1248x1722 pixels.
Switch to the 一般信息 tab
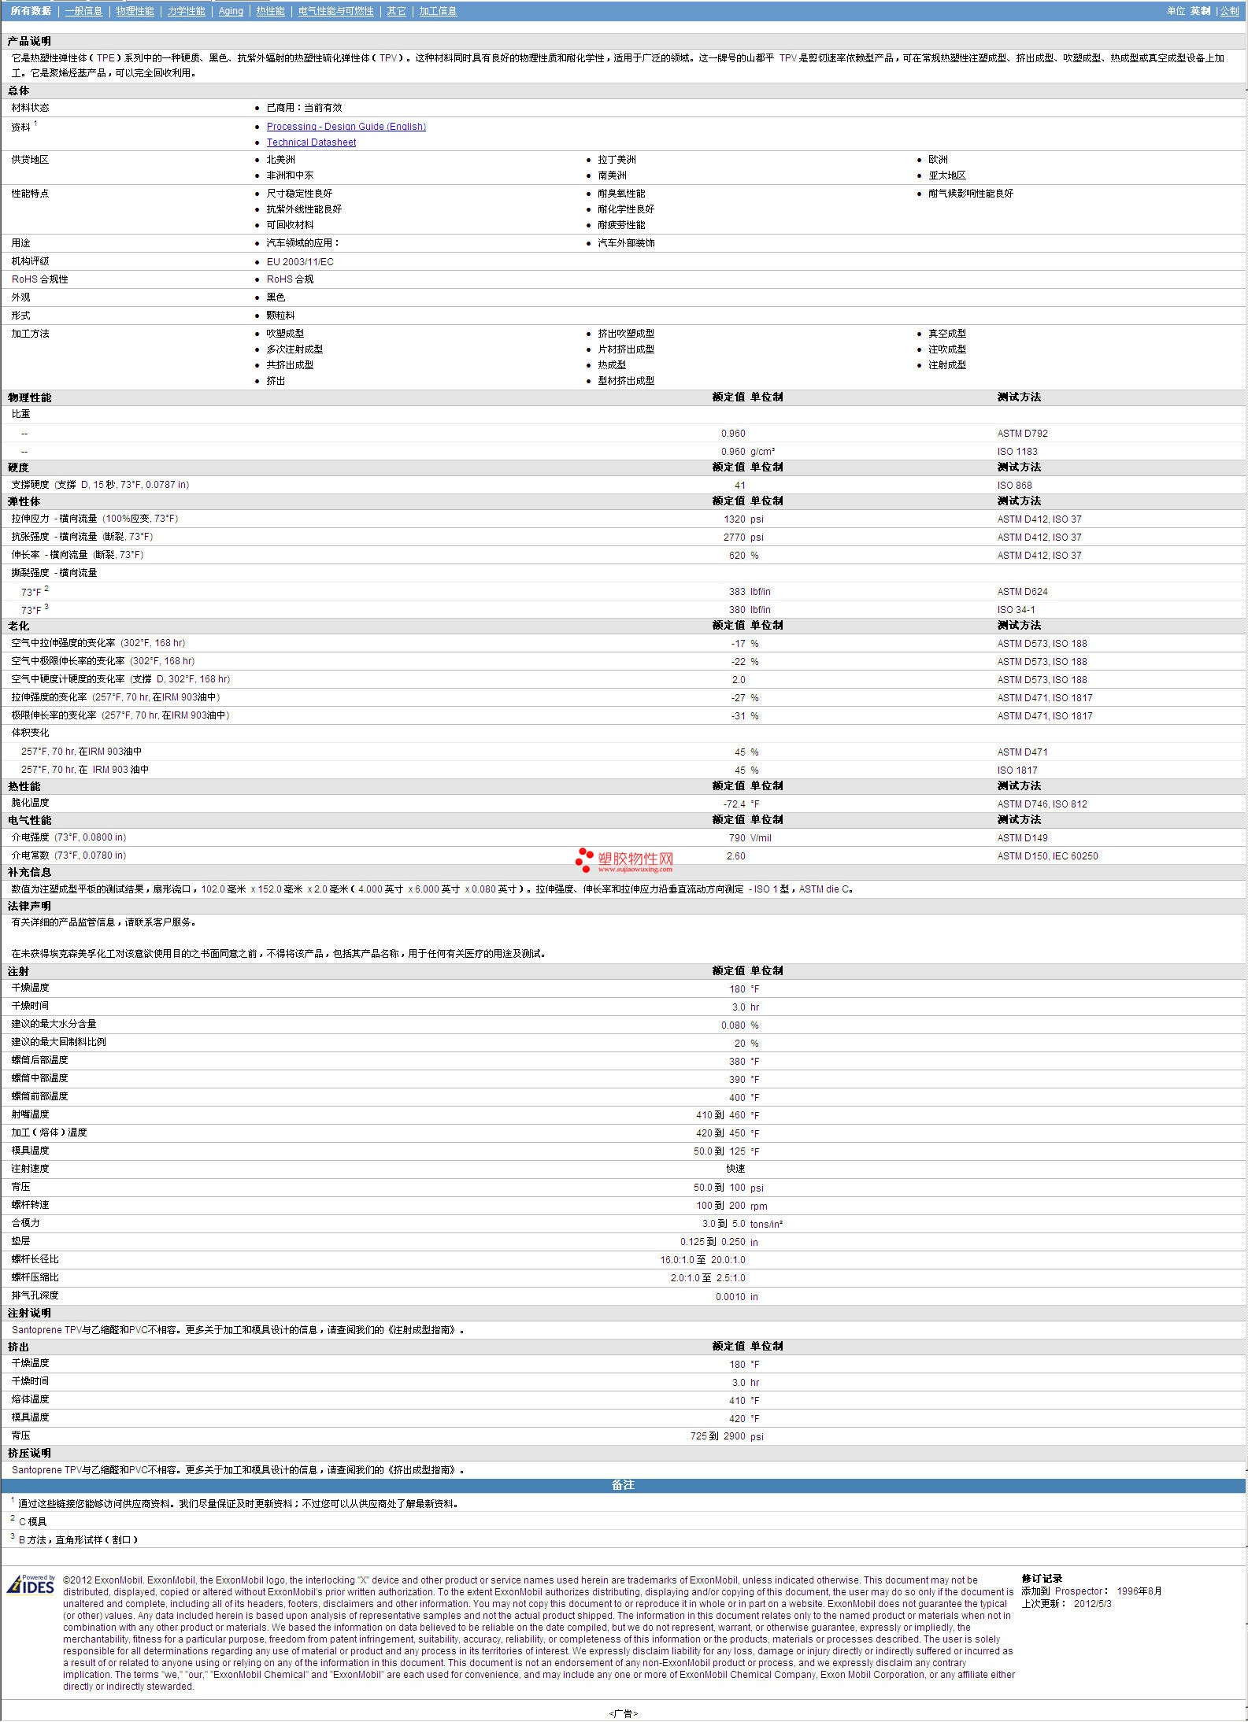click(83, 11)
